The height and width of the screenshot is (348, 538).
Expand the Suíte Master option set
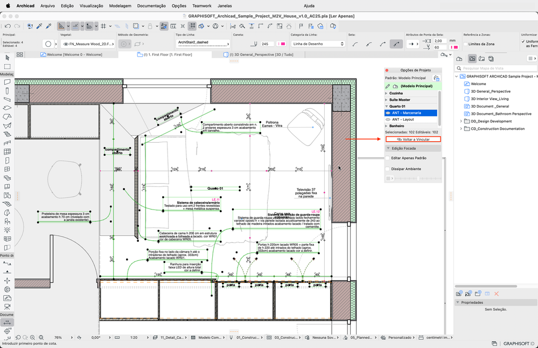click(386, 100)
